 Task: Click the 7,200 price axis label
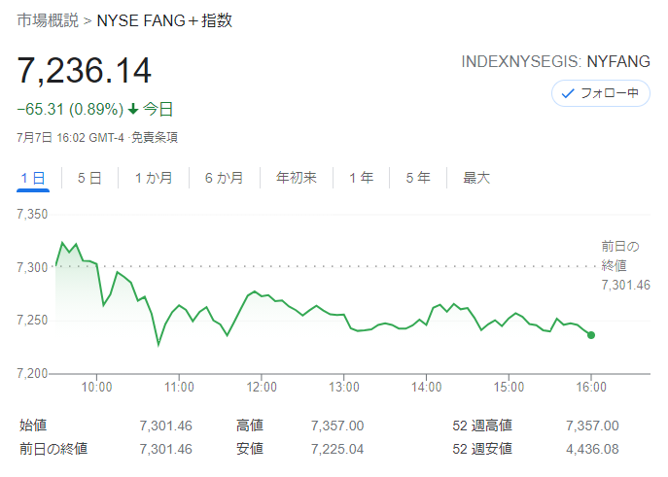[x=32, y=374]
